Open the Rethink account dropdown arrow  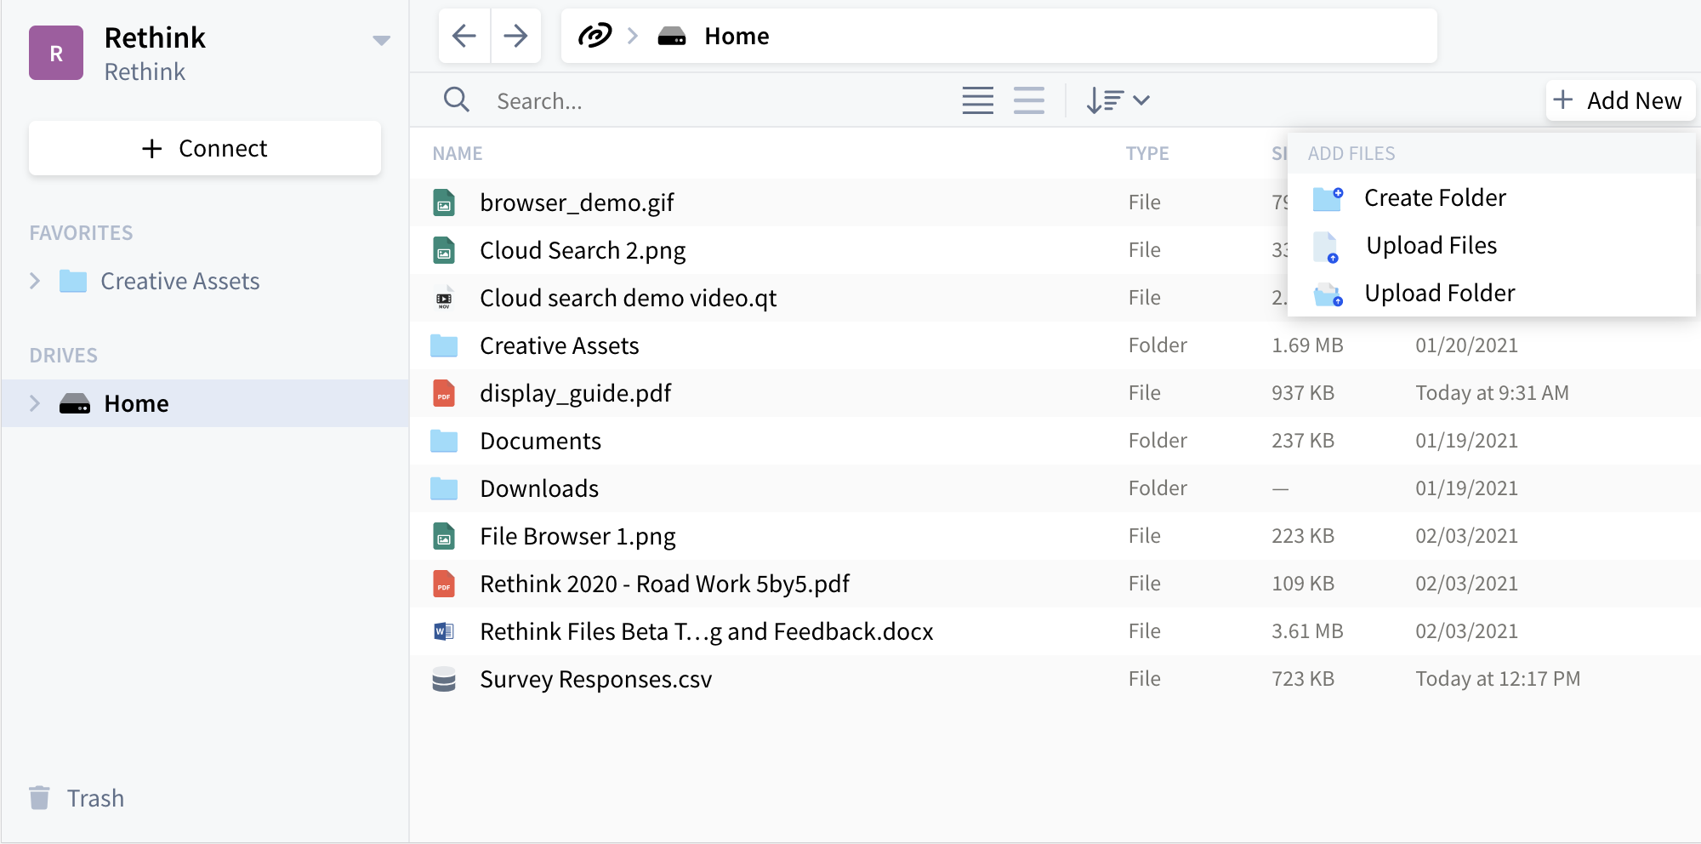[x=382, y=40]
